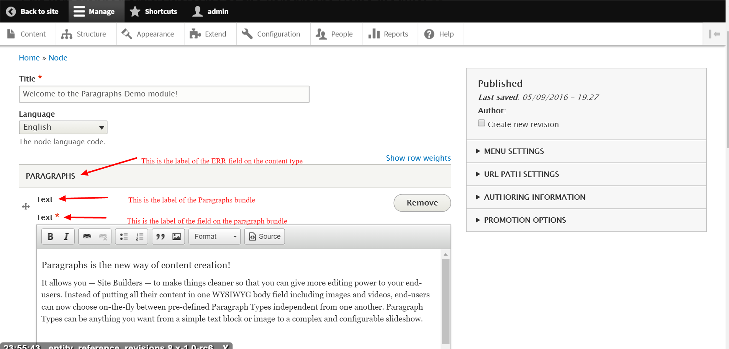Open the Configuration section

coord(271,34)
